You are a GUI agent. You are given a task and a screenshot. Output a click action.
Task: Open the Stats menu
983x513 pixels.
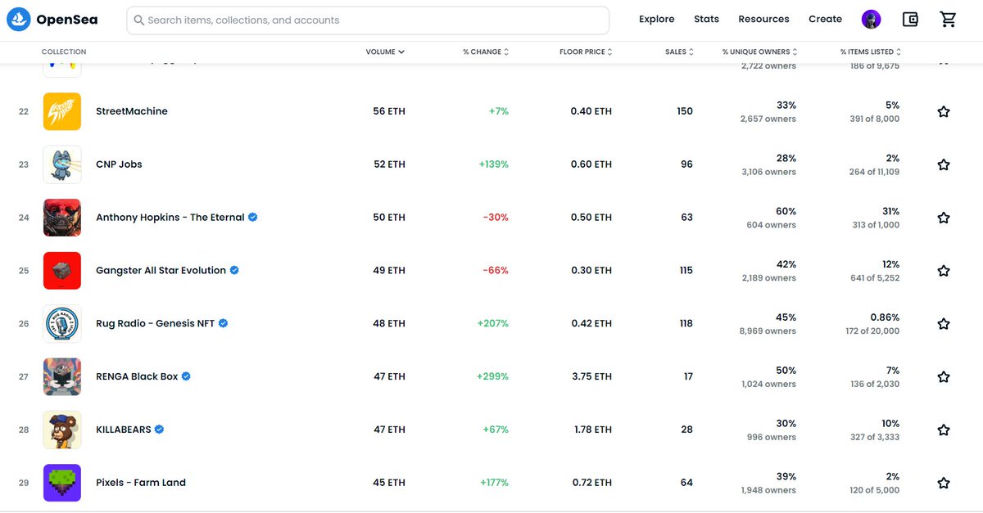(x=706, y=20)
